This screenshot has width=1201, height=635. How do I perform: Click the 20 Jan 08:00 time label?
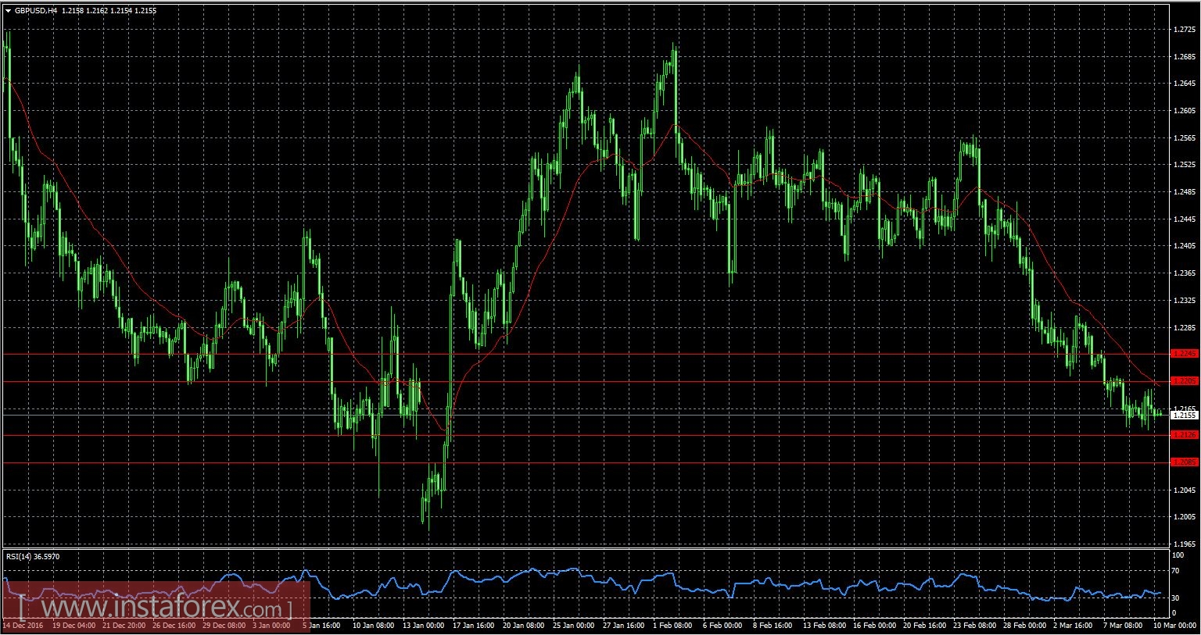[523, 626]
